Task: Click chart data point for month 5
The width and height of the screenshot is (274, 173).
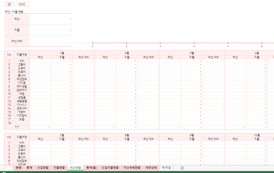Action: (228, 43)
